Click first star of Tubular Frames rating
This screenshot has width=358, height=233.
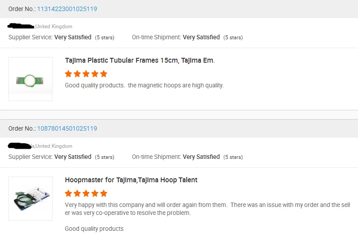click(x=68, y=74)
